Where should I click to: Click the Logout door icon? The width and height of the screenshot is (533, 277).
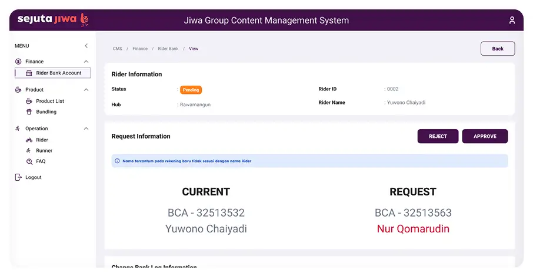18,177
